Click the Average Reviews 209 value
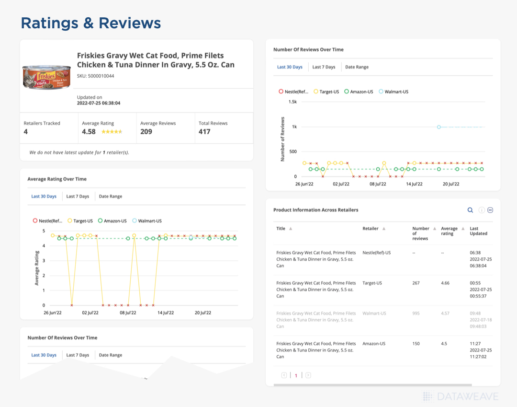This screenshot has height=407, width=517. pyautogui.click(x=146, y=132)
